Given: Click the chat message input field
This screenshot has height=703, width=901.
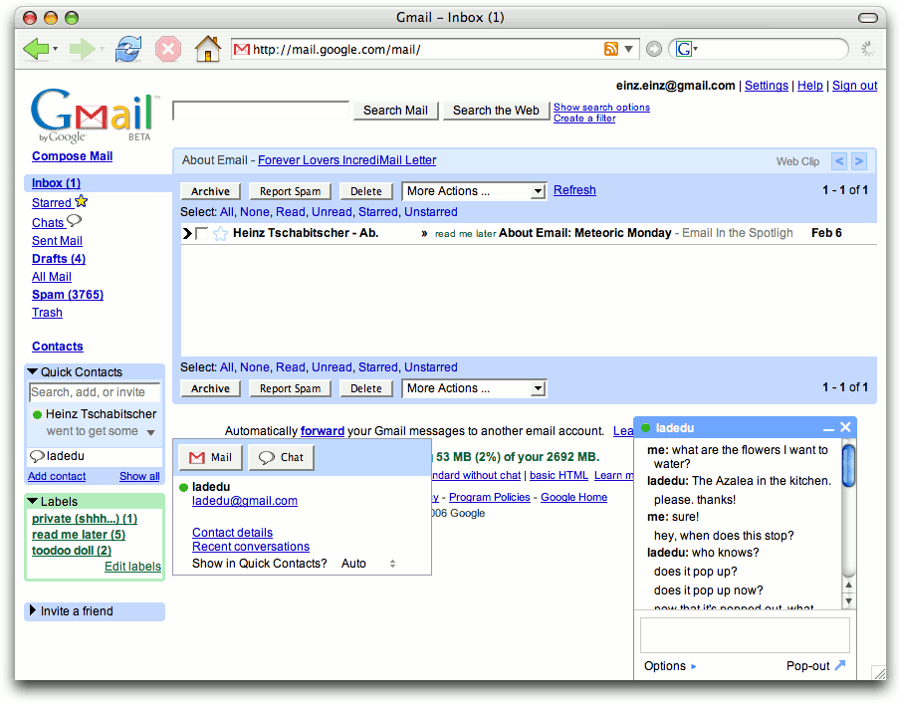Looking at the screenshot, I should 744,634.
